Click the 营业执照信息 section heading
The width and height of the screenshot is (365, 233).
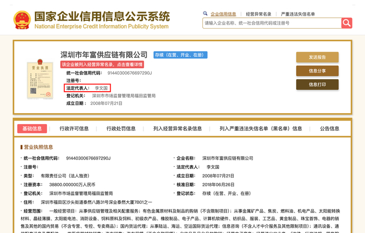pos(38,147)
